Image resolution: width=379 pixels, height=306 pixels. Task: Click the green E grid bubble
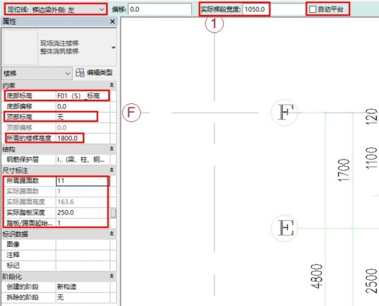point(284,228)
